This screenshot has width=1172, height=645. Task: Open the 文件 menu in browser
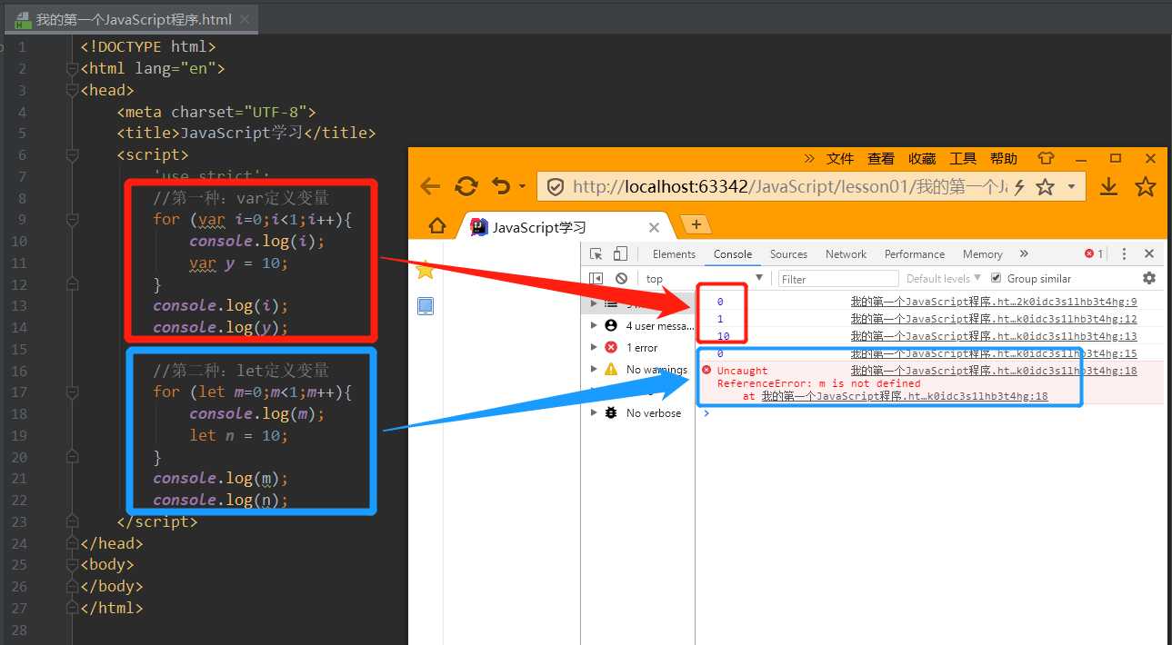[840, 158]
